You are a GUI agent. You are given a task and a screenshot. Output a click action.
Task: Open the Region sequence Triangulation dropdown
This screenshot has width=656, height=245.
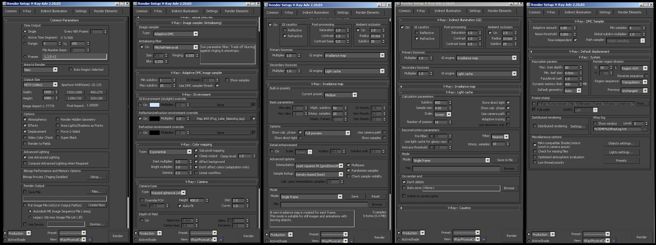(633, 82)
